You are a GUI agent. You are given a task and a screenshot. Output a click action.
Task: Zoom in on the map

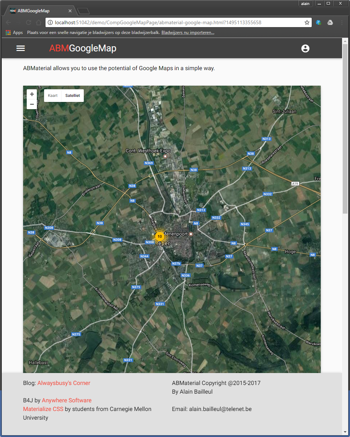(x=32, y=94)
